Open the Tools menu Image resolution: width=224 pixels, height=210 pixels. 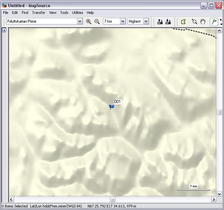click(64, 13)
